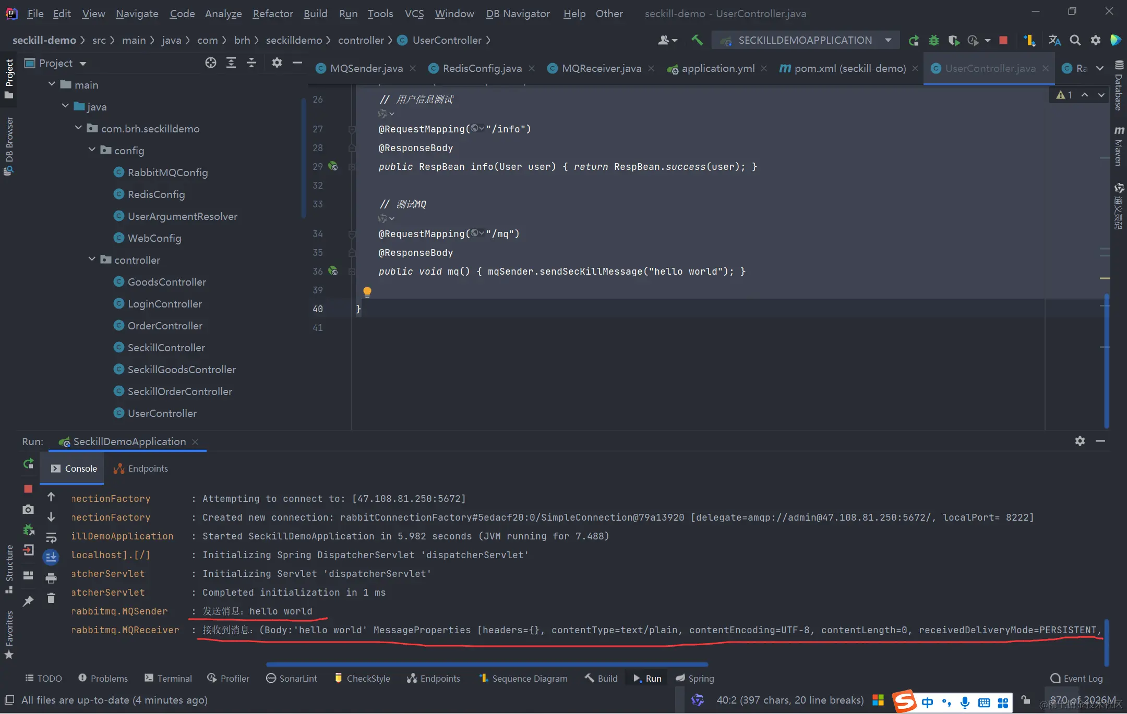
Task: Show hidden editor tabs chevron
Action: click(1100, 68)
